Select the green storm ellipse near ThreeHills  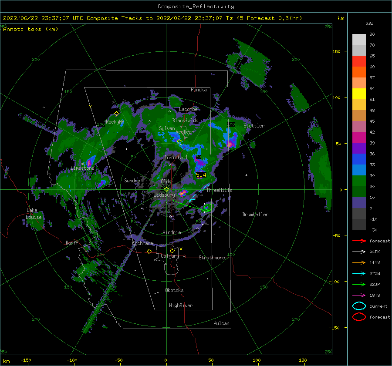pos(207,207)
